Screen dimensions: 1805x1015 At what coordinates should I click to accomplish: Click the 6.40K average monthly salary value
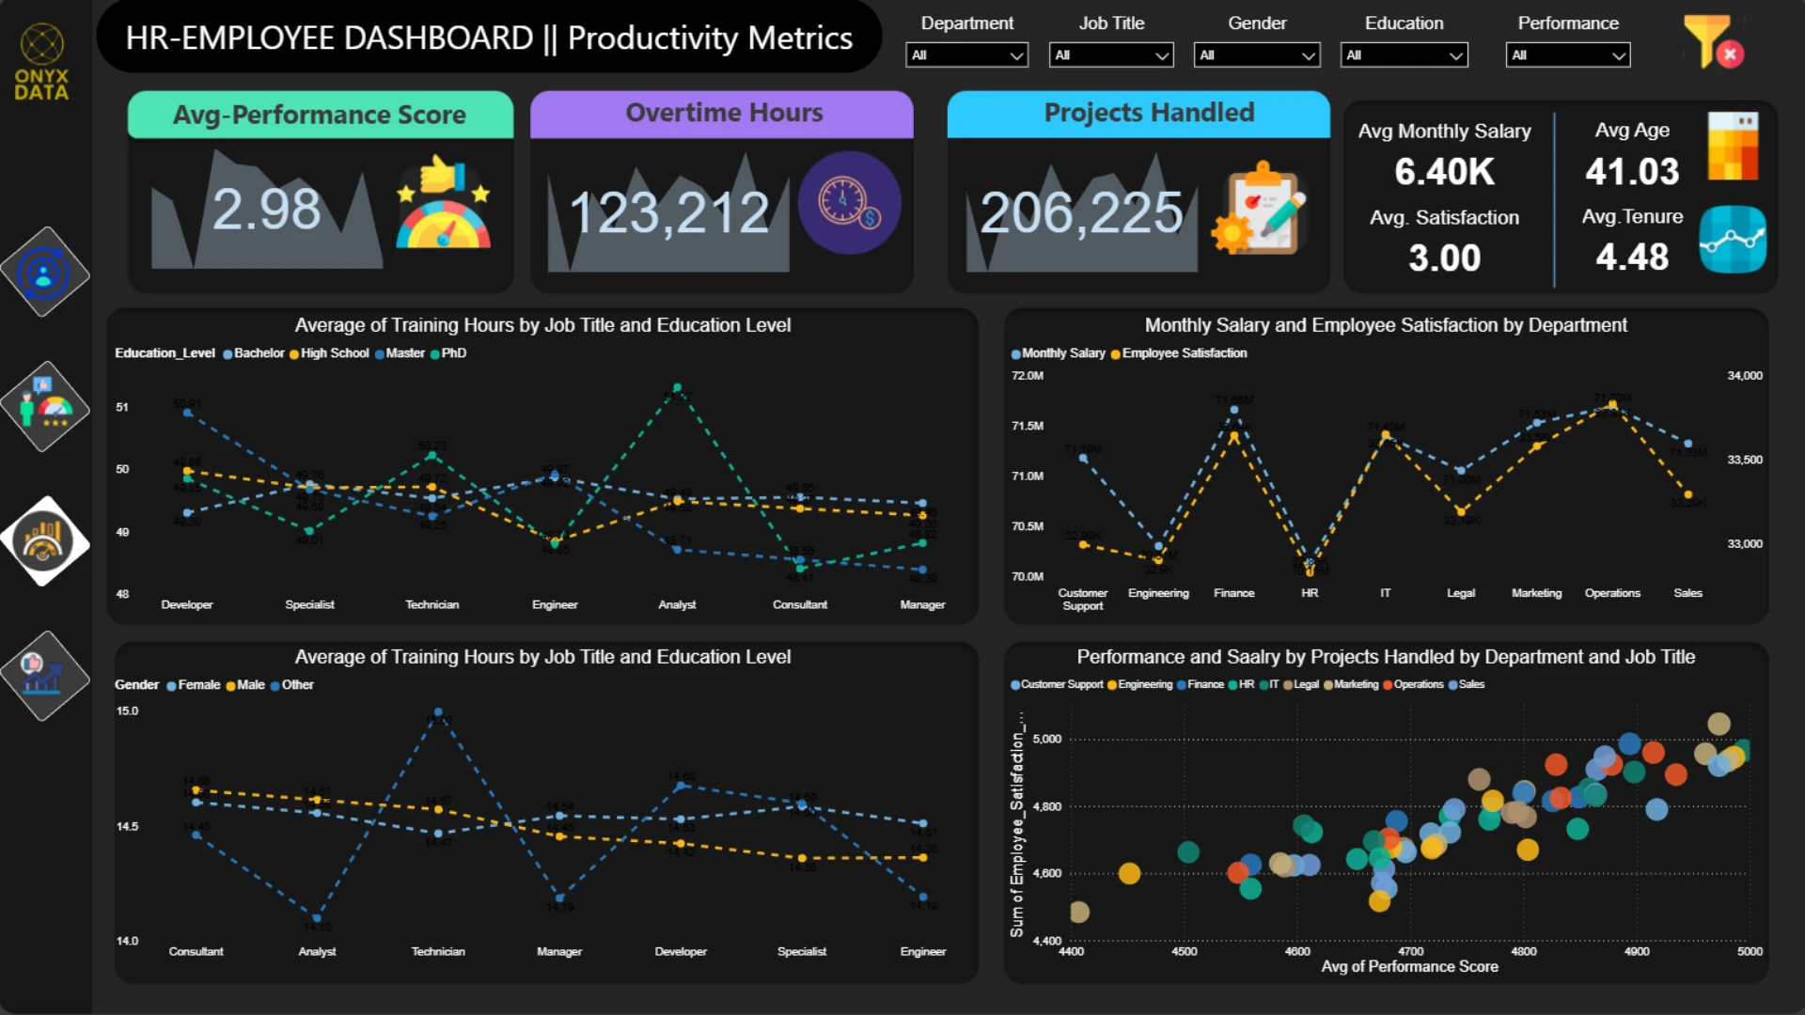pos(1445,172)
